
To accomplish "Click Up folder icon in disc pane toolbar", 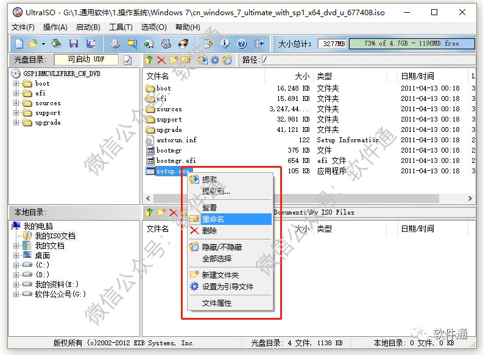I will (149, 60).
